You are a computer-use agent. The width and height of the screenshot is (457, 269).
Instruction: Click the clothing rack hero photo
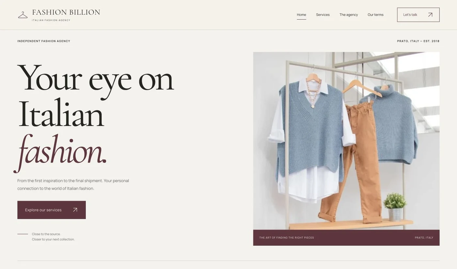[x=346, y=141]
